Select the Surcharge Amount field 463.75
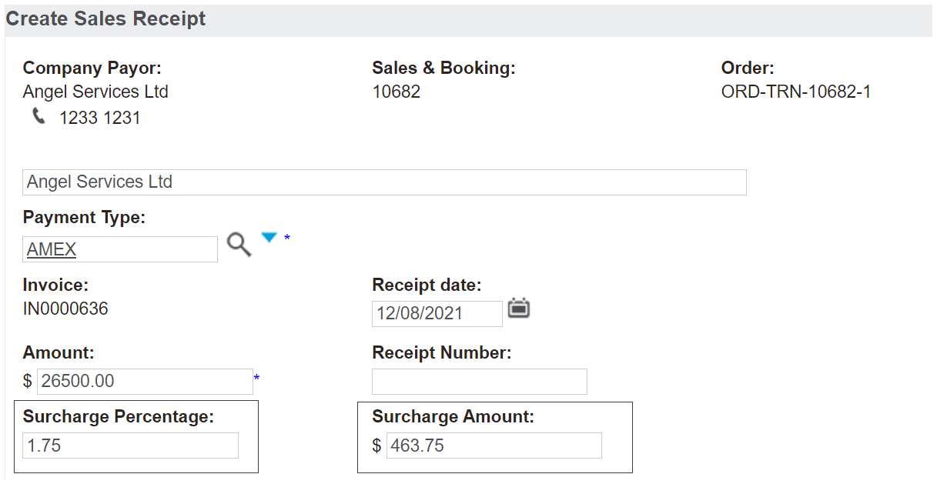This screenshot has width=937, height=484. click(494, 446)
